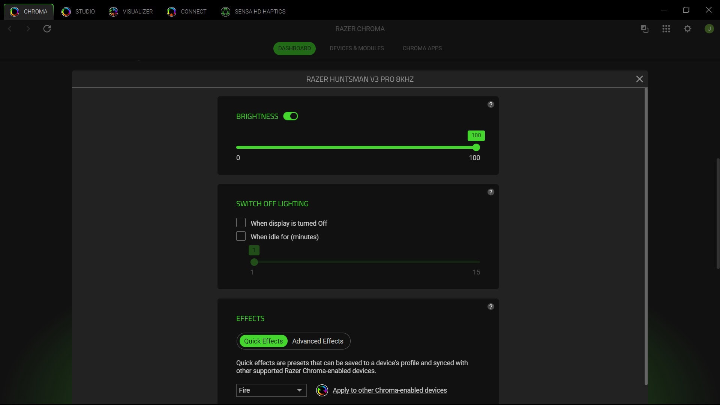The width and height of the screenshot is (720, 405).
Task: Open Synapse settings via the gear icon
Action: pos(688,28)
